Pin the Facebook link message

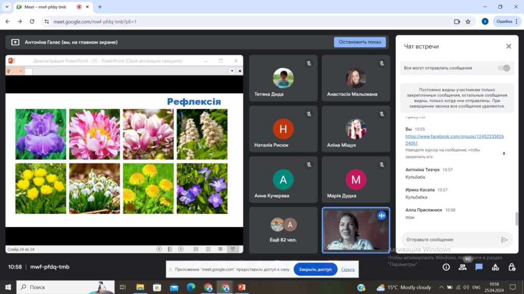[x=504, y=154]
